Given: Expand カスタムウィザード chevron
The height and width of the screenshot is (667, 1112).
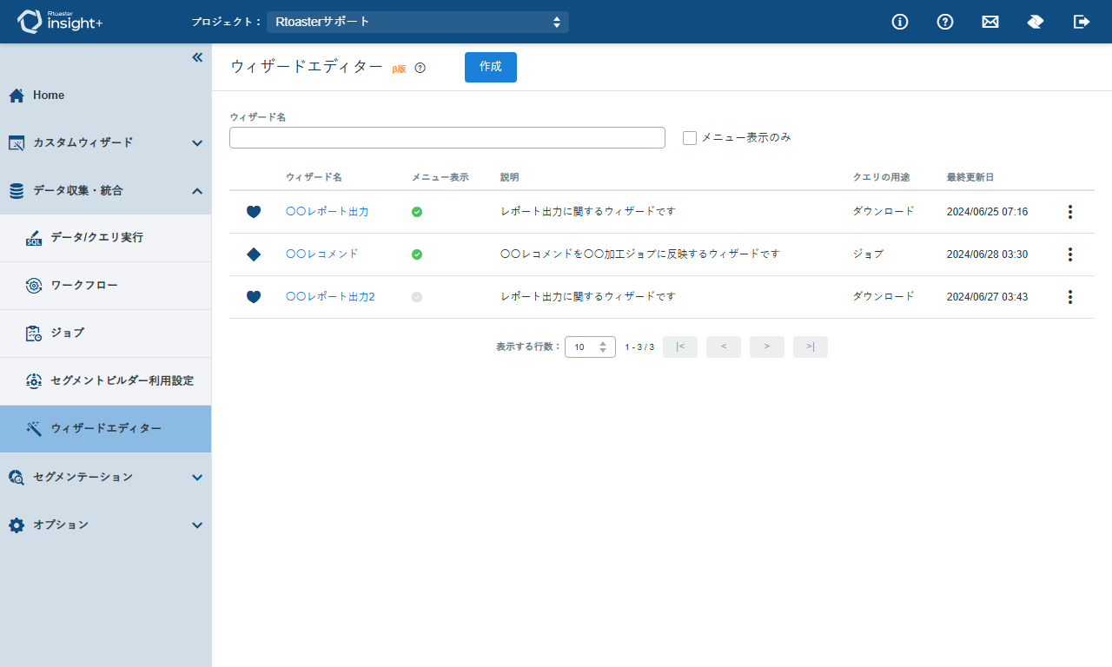Looking at the screenshot, I should [197, 143].
